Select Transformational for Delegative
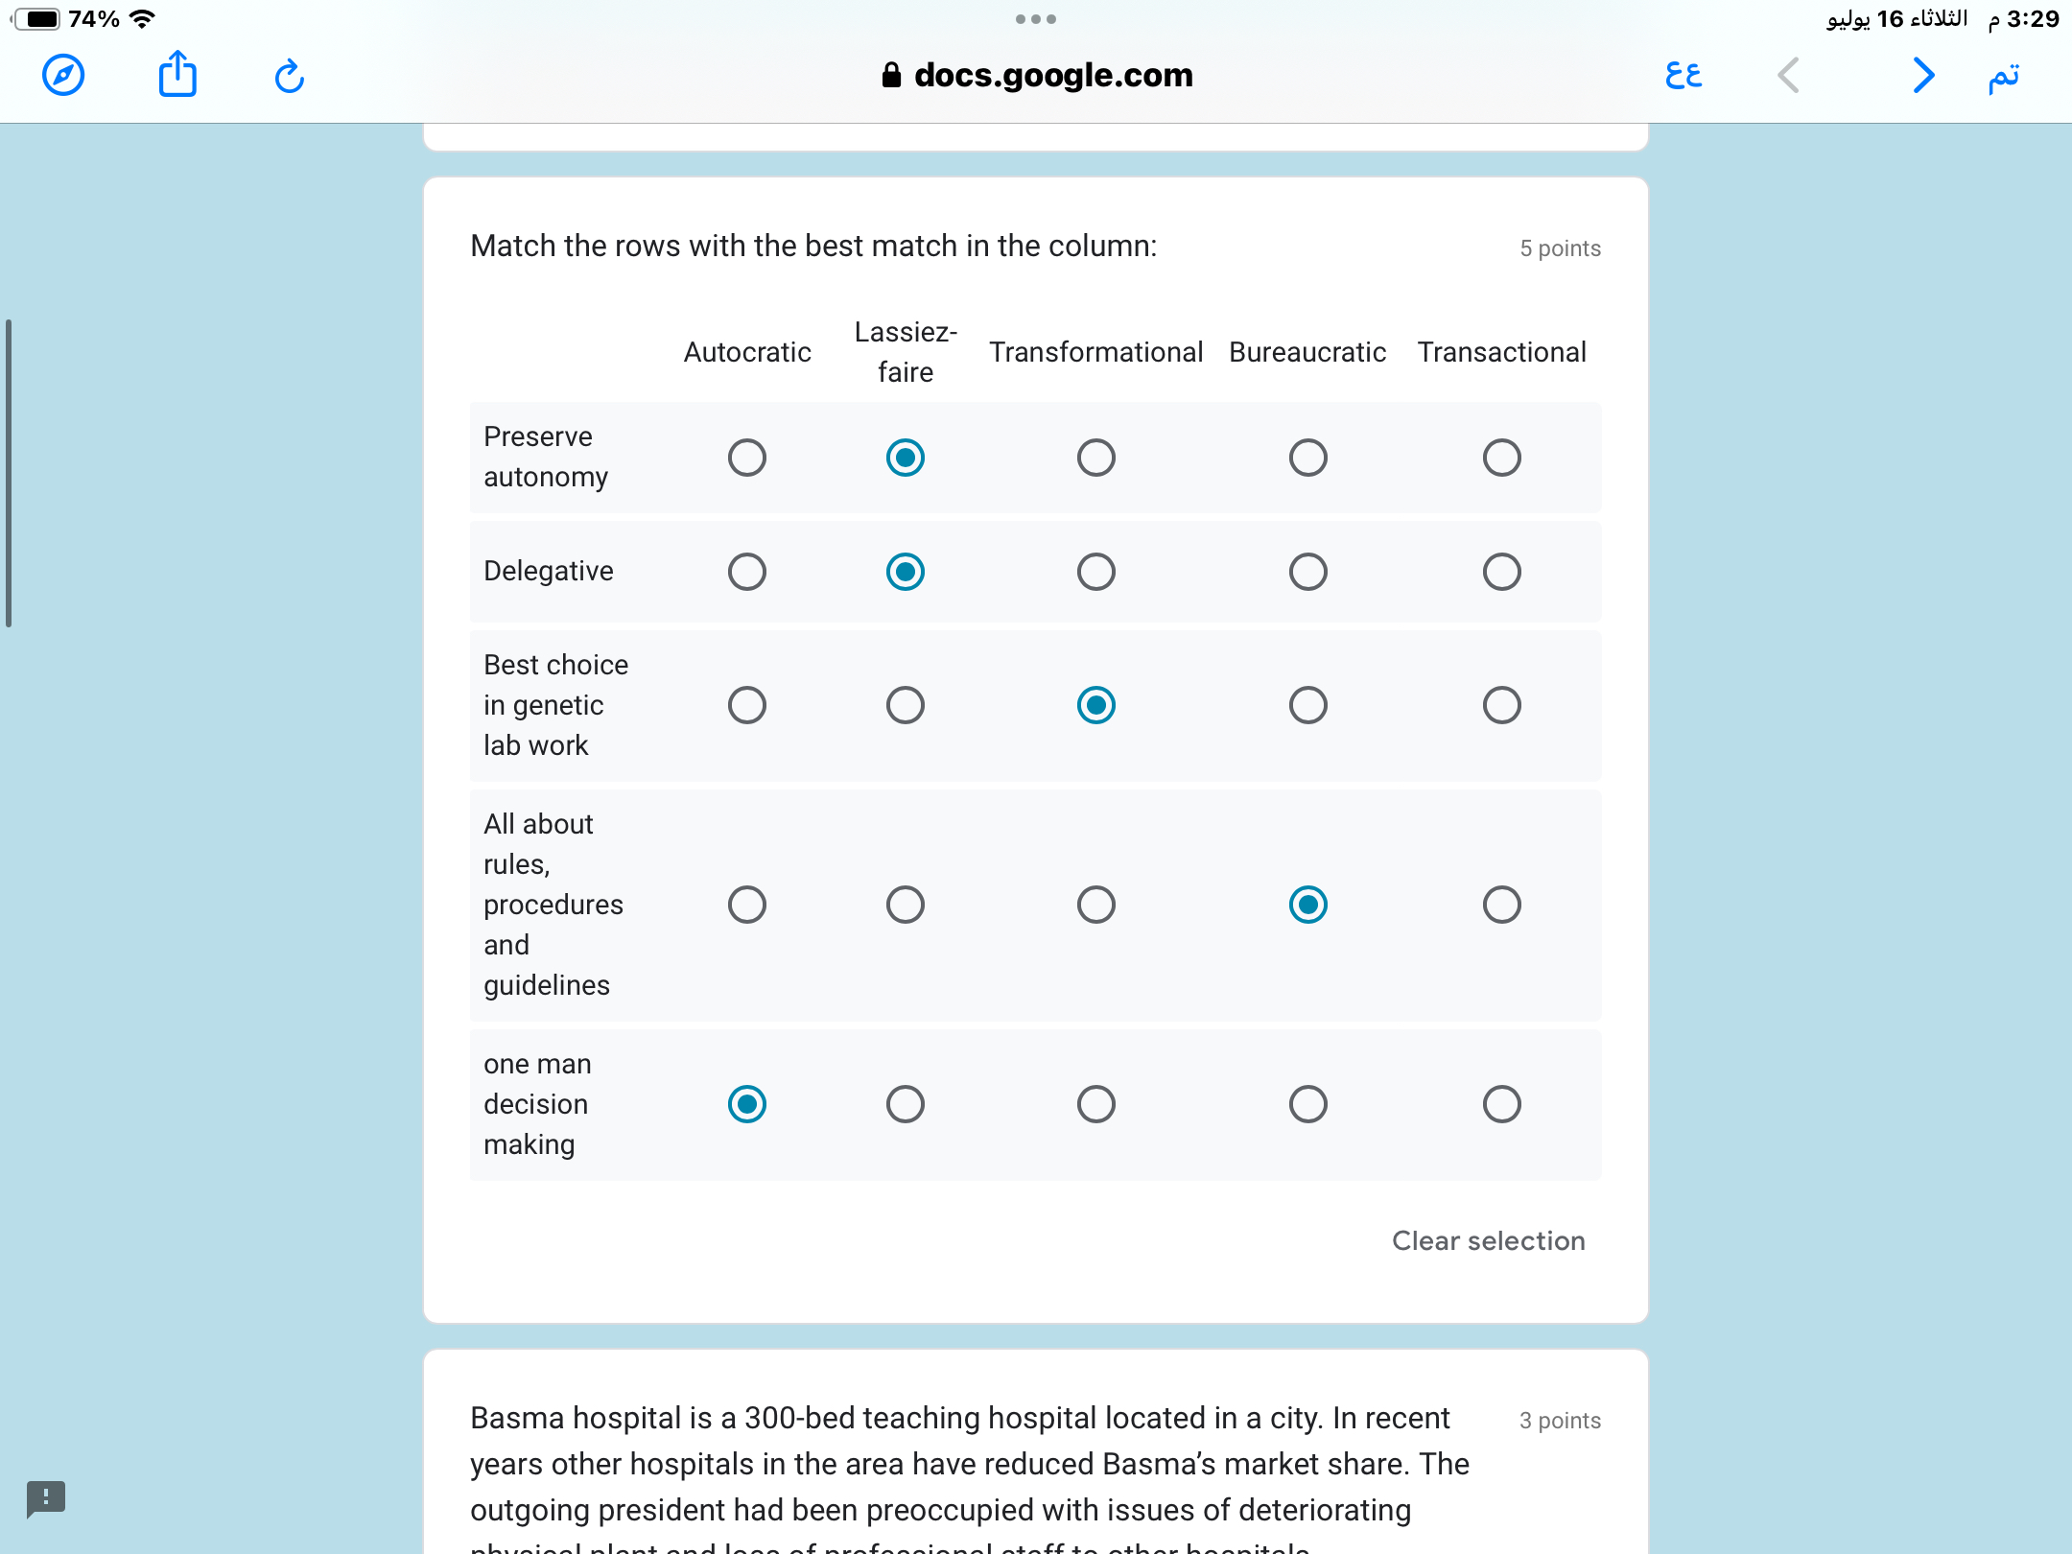This screenshot has width=2072, height=1554. tap(1096, 571)
